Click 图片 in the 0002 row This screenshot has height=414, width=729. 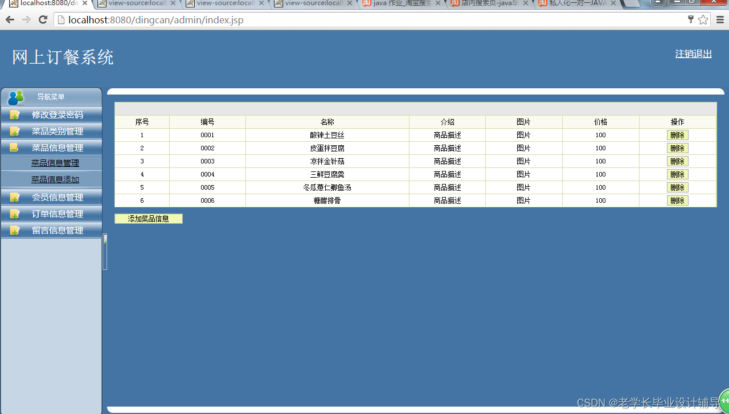pos(523,148)
